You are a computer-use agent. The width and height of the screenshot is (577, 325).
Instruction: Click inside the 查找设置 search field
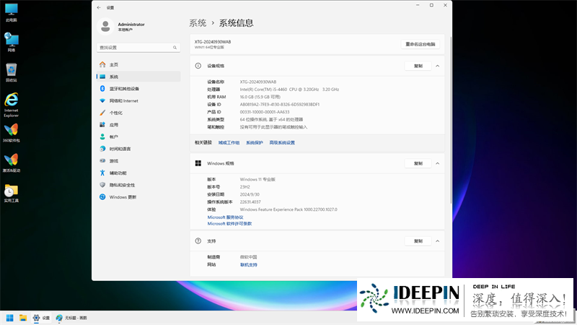click(138, 48)
